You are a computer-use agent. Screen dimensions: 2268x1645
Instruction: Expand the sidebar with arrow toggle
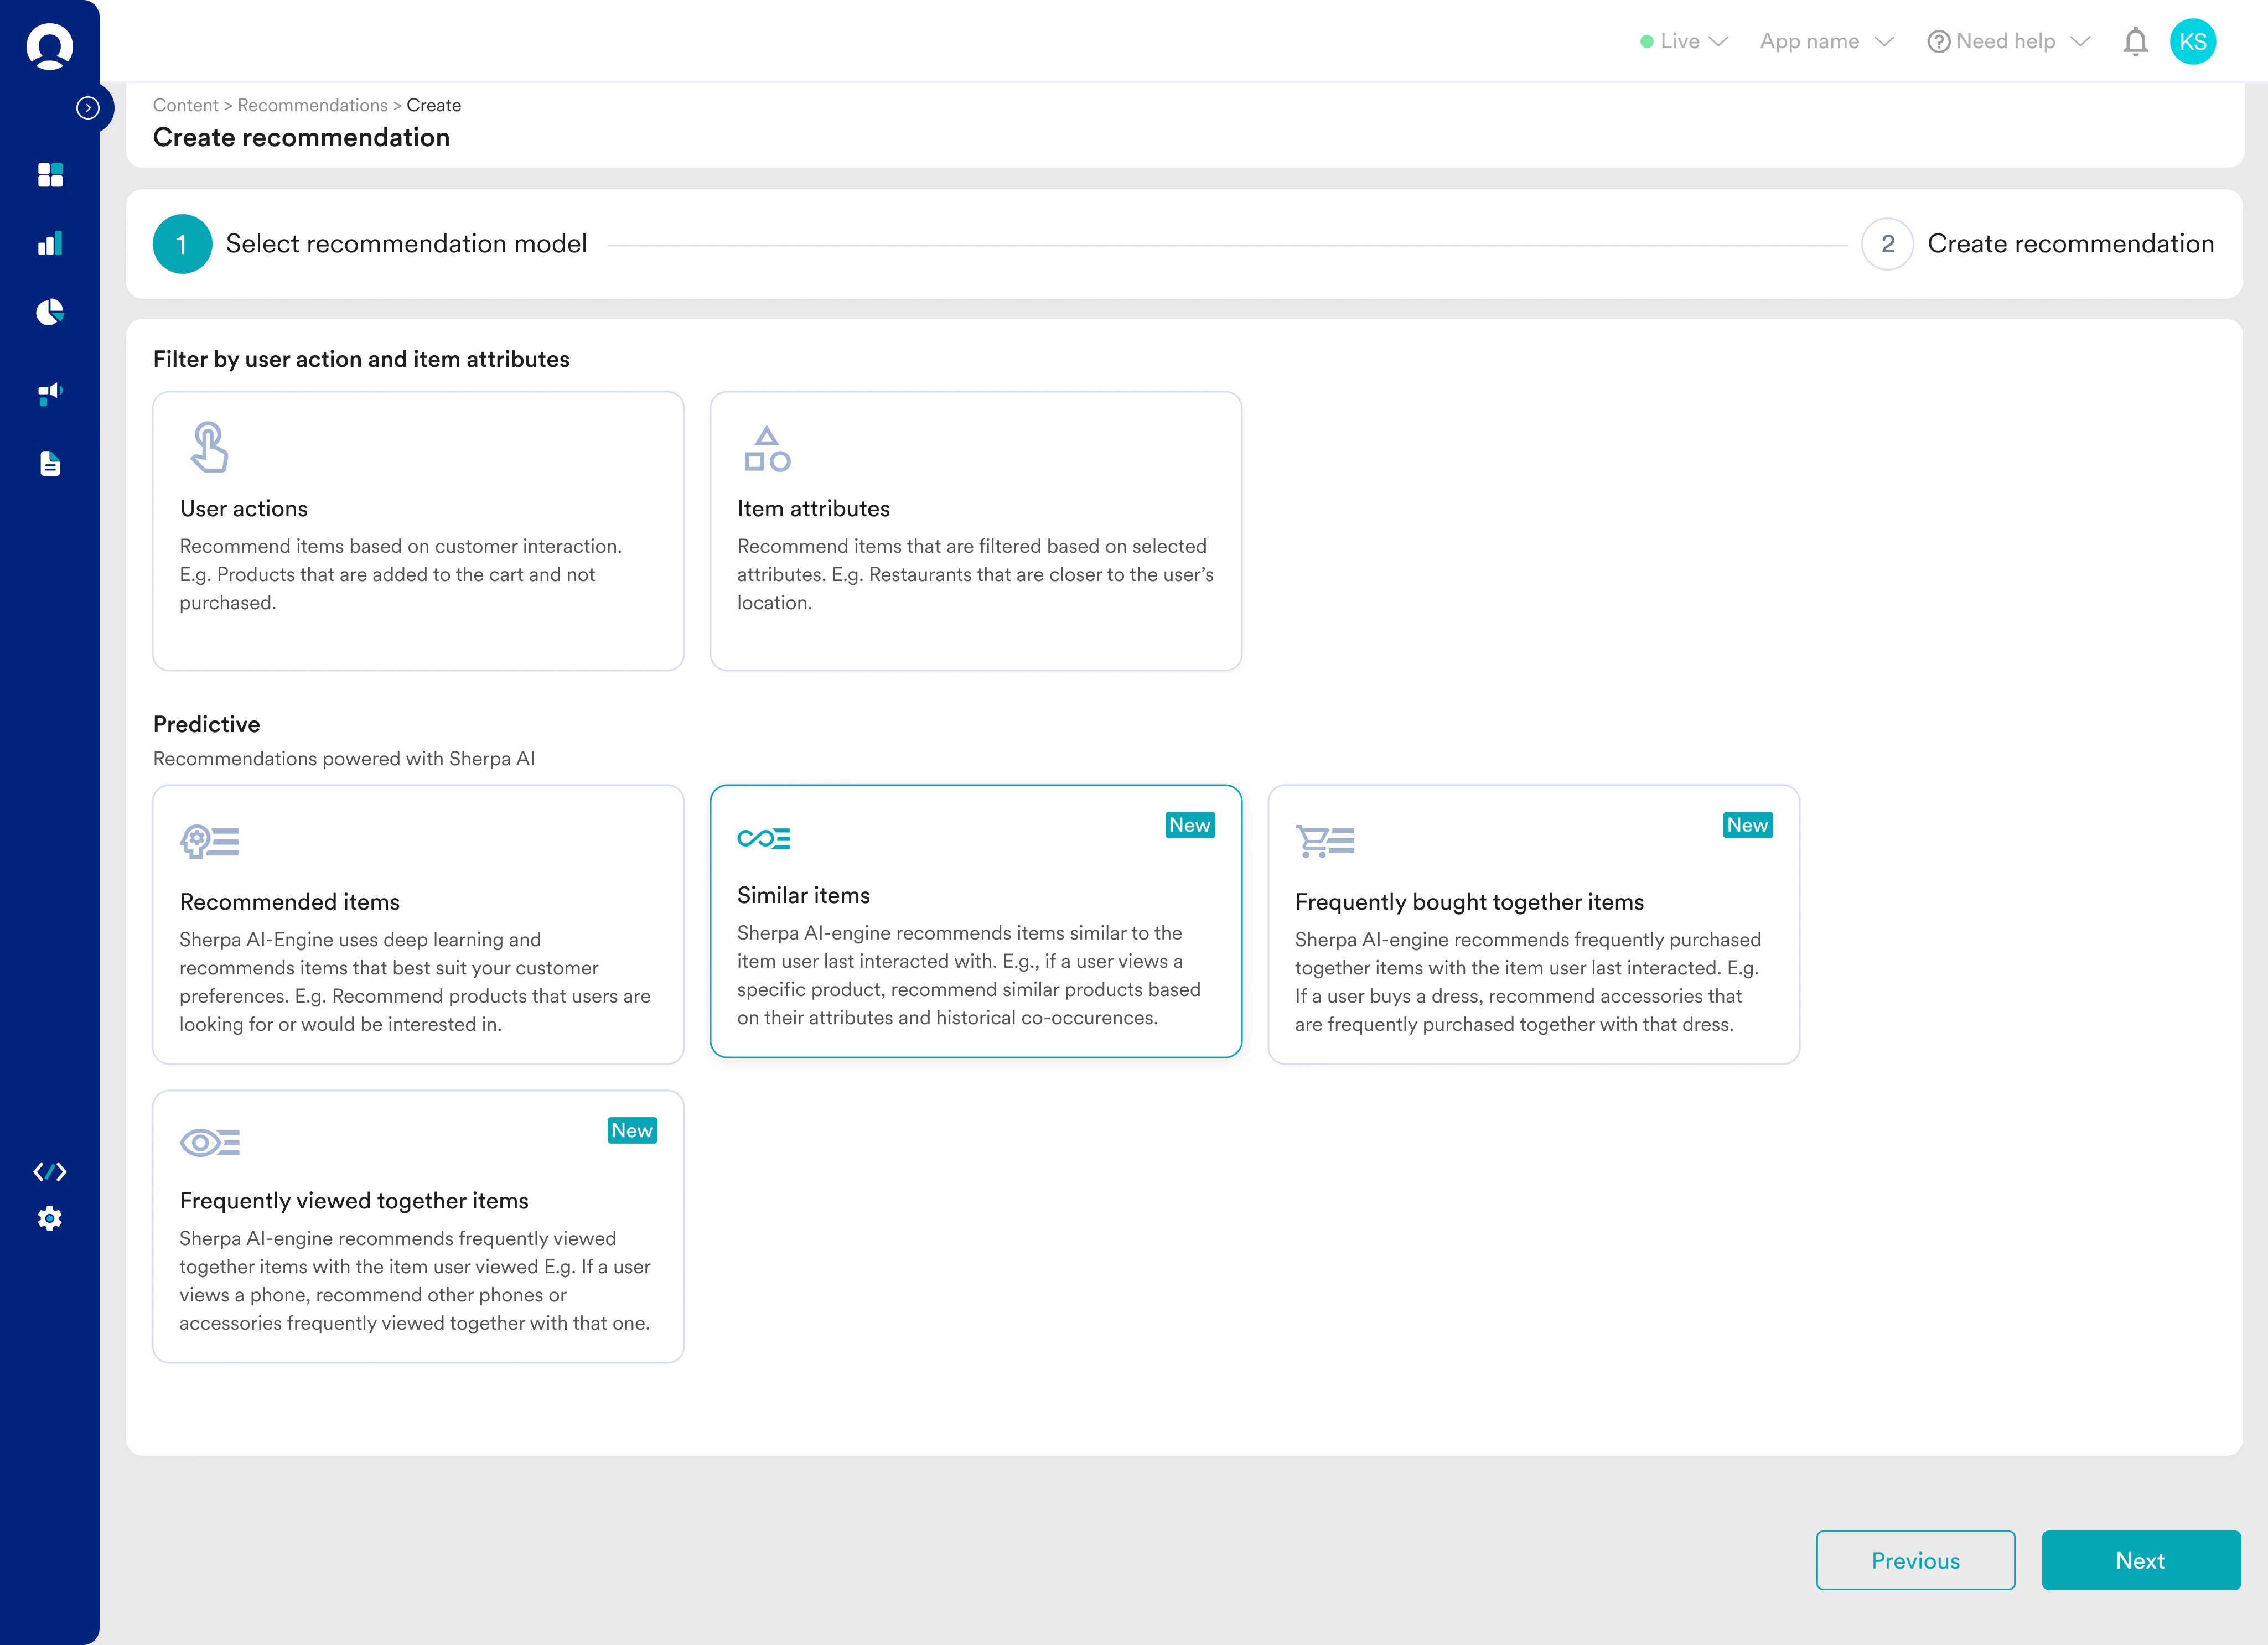tap(88, 108)
